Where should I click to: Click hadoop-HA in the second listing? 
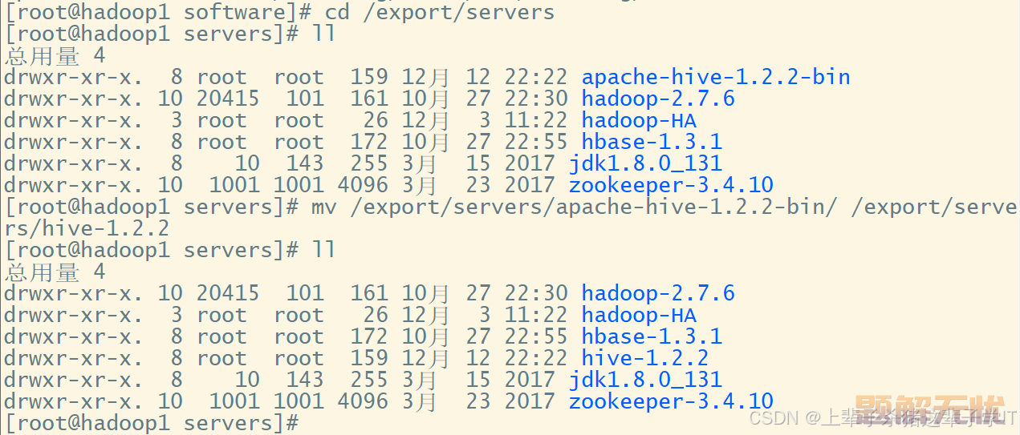coord(639,315)
